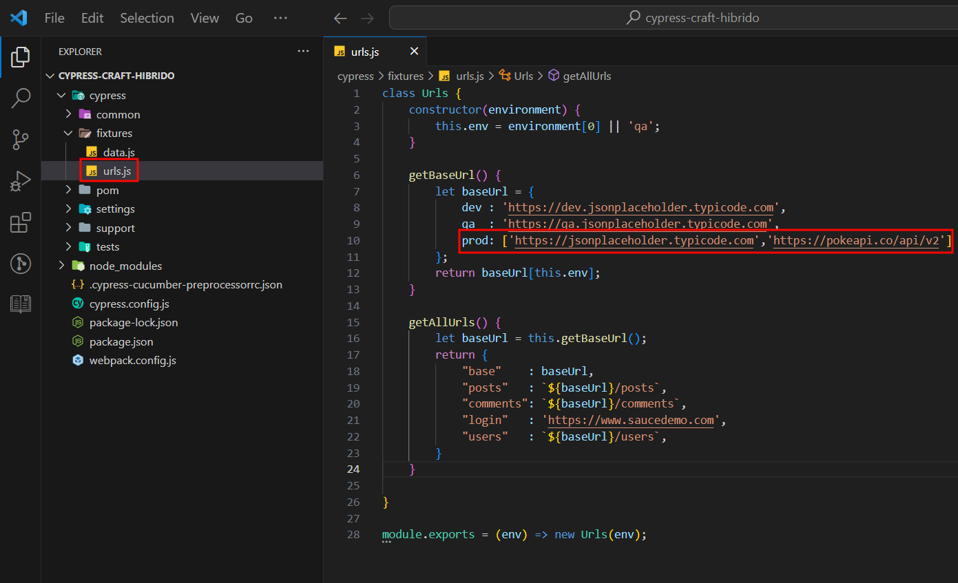Expand the pom folder chevron
Viewport: 958px width, 583px height.
[68, 190]
